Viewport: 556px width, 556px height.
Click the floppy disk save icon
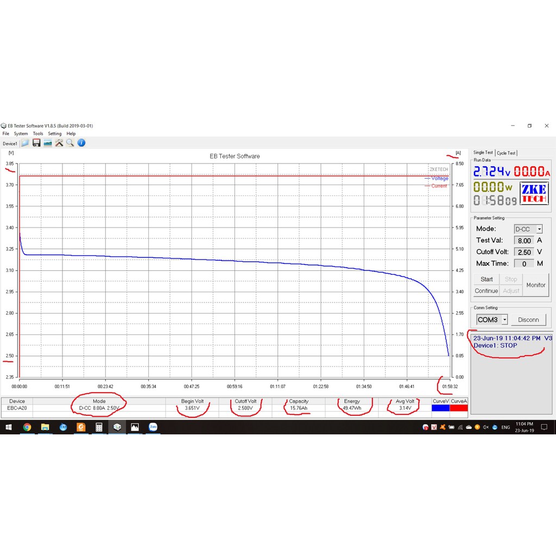click(x=36, y=143)
